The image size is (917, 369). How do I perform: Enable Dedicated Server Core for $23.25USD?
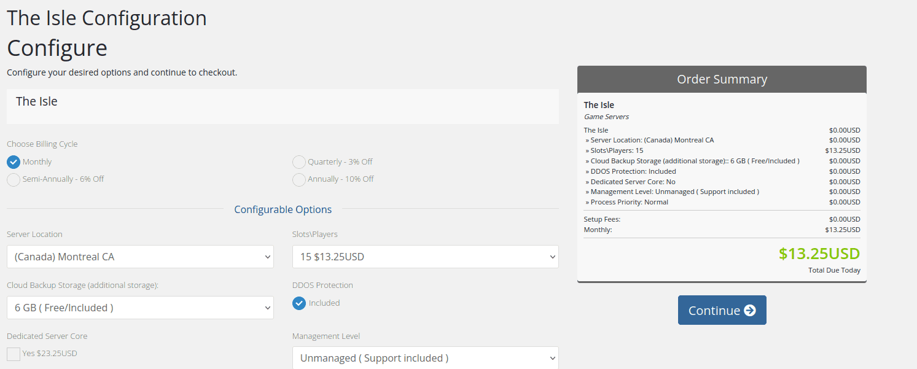[x=14, y=354]
